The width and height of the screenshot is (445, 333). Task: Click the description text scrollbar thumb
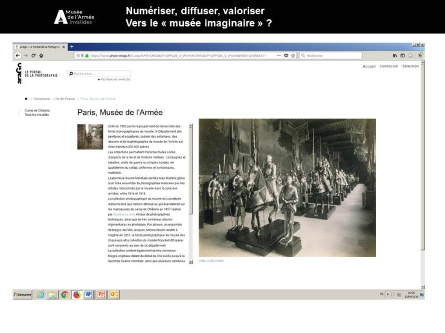point(191,171)
